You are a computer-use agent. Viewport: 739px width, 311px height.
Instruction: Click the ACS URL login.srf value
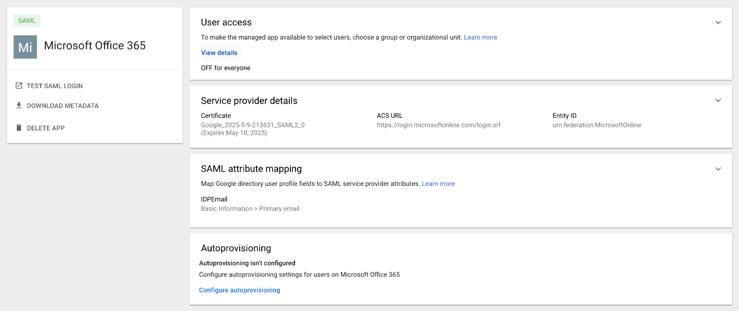tap(439, 125)
